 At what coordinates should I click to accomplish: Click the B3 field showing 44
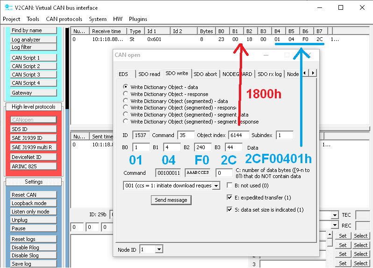[x=234, y=147]
